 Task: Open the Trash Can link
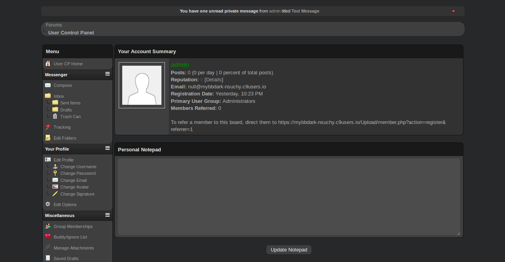pos(71,117)
